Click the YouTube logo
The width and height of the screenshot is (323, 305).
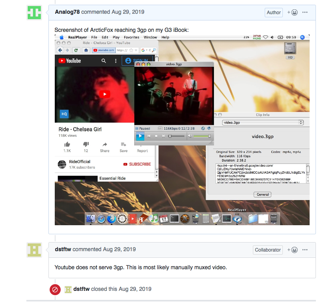tap(70, 61)
